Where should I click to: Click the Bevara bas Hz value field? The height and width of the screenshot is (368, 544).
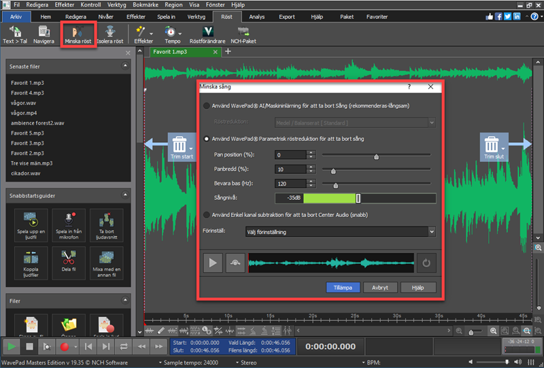[x=290, y=184]
